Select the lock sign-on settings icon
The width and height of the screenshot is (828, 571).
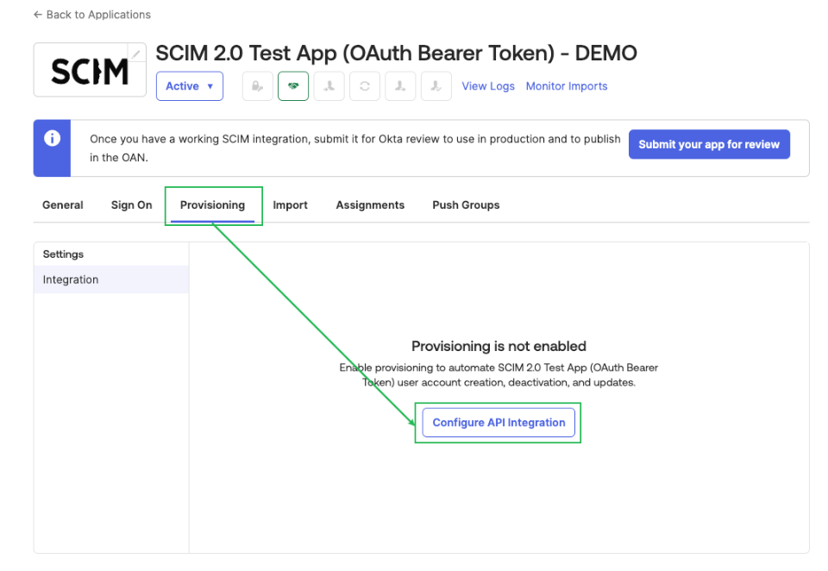pos(257,86)
